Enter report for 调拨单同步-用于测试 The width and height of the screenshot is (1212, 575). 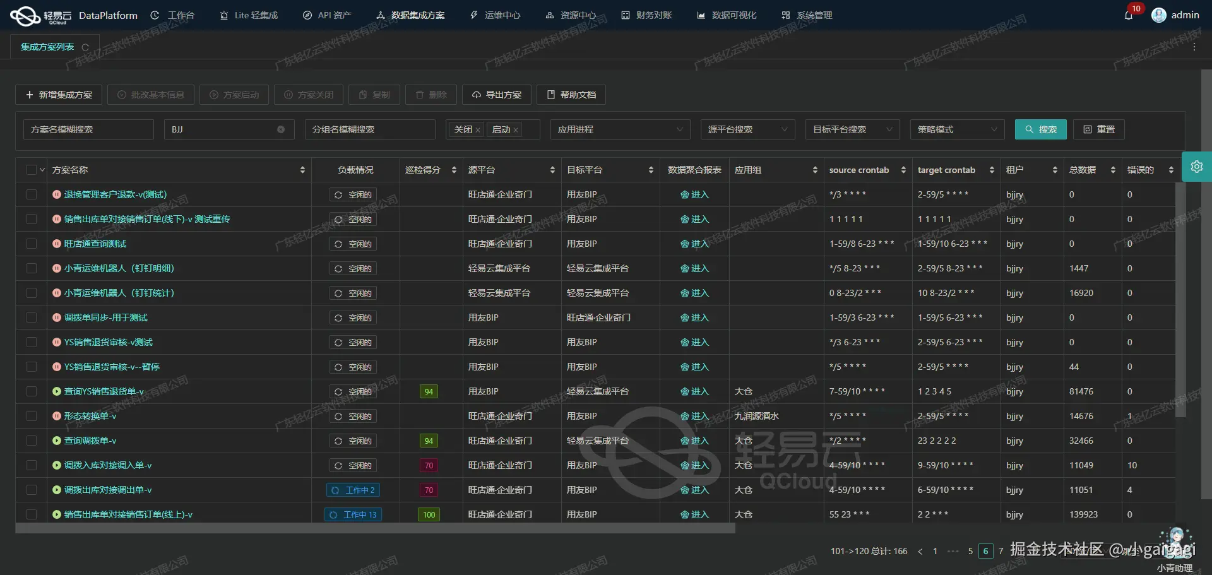[694, 317]
